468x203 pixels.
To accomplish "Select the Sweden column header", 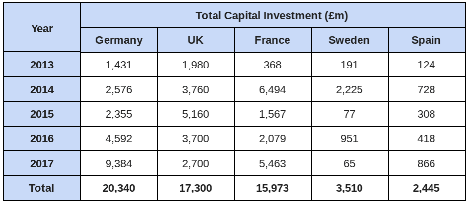I will (x=350, y=40).
